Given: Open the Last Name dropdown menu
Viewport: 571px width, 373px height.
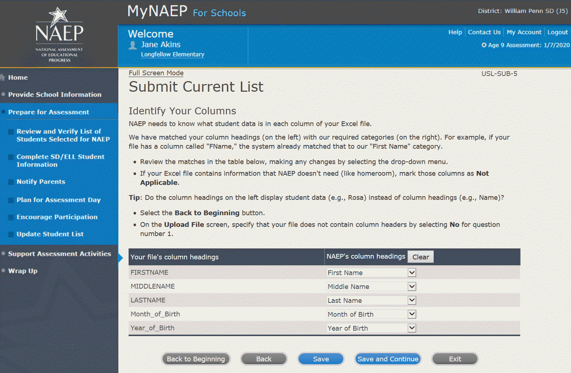Looking at the screenshot, I should pyautogui.click(x=412, y=300).
